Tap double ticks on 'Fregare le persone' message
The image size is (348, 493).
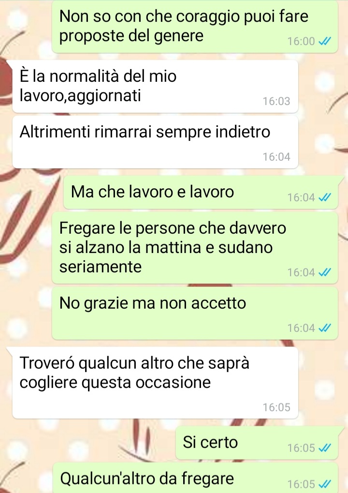pos(325,272)
